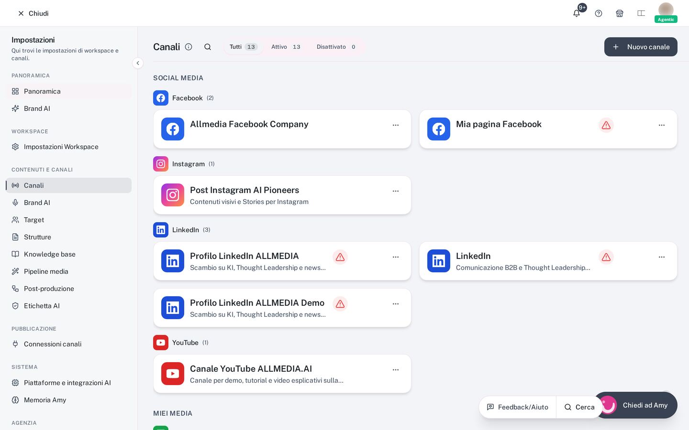Open Impostazioni Workspace
The height and width of the screenshot is (430, 689).
point(69,147)
